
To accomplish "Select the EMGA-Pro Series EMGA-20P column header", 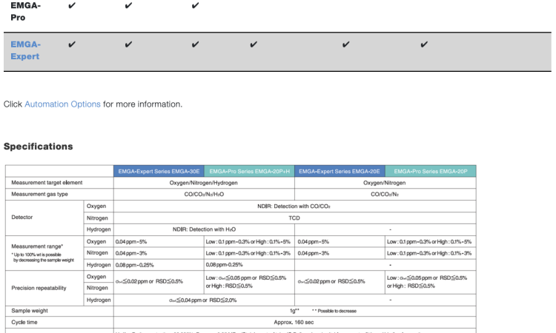I will click(431, 171).
